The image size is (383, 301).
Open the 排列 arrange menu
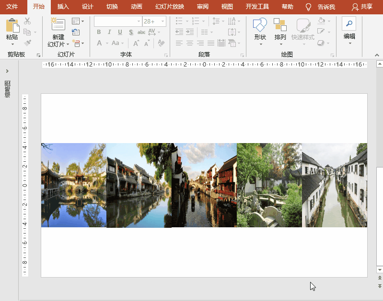click(x=280, y=31)
